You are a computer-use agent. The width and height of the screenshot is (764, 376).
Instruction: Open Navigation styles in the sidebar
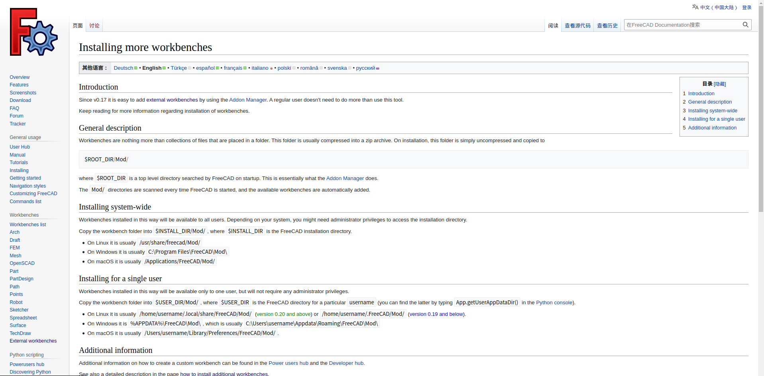click(x=27, y=186)
